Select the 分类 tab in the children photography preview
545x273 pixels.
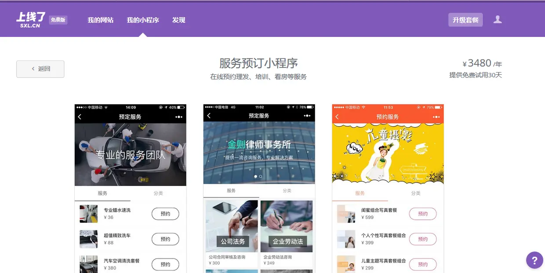click(416, 193)
